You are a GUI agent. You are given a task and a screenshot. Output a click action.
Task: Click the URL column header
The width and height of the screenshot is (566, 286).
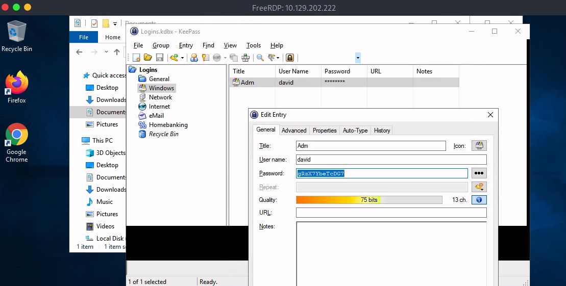(x=390, y=71)
